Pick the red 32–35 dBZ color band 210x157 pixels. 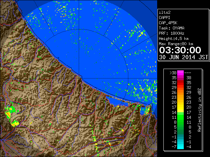click(180, 83)
